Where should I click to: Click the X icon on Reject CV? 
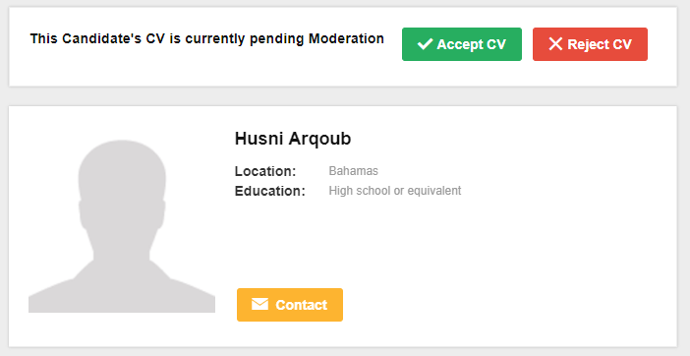click(555, 44)
